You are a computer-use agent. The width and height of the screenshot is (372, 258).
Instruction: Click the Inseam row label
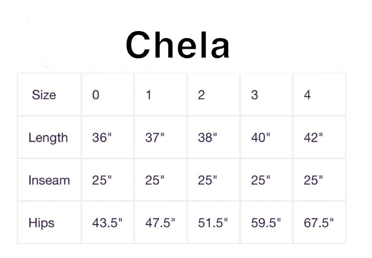(x=49, y=180)
